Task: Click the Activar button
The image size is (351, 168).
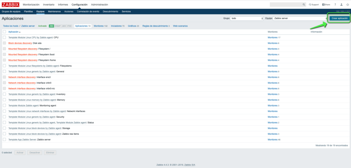Action: [20, 153]
